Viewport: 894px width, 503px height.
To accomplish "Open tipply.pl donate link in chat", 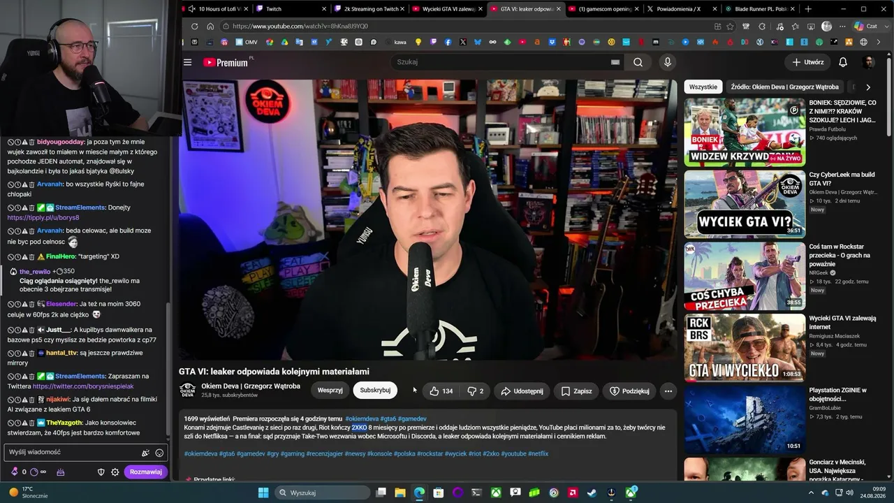I will [43, 217].
